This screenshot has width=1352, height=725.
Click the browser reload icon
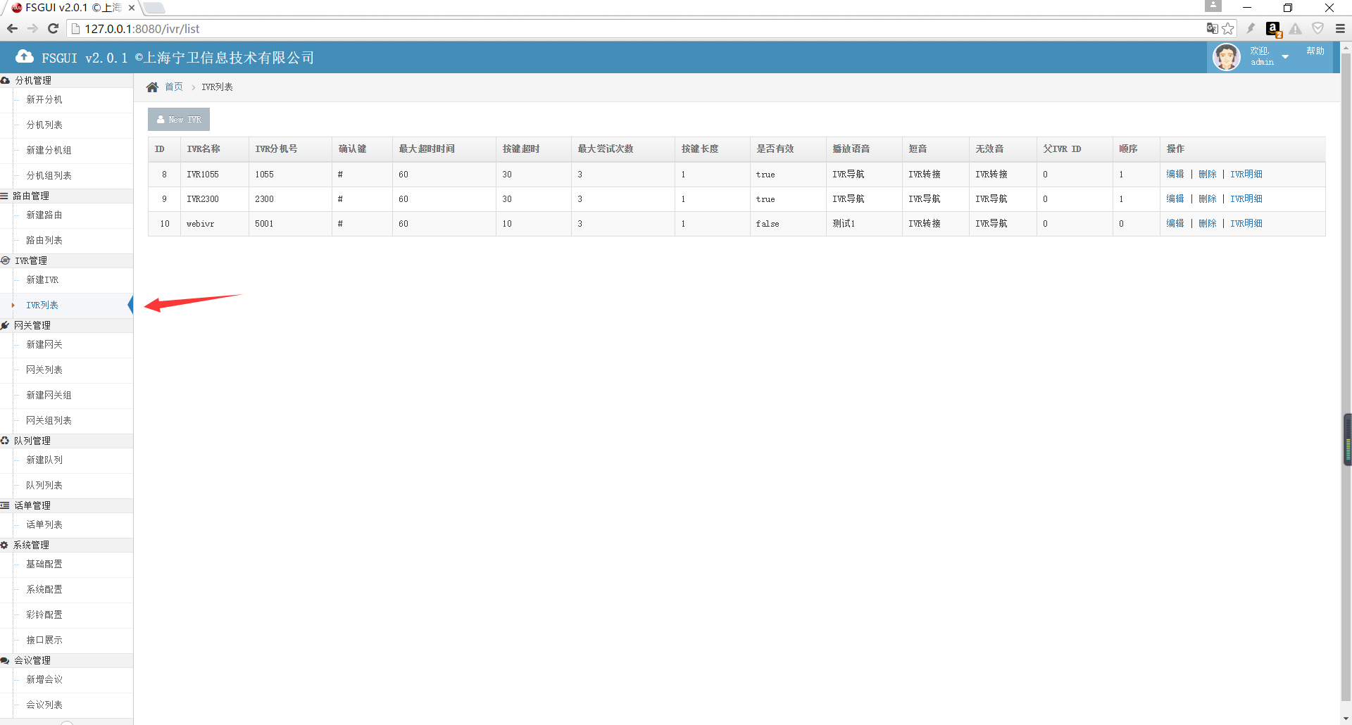coord(53,29)
